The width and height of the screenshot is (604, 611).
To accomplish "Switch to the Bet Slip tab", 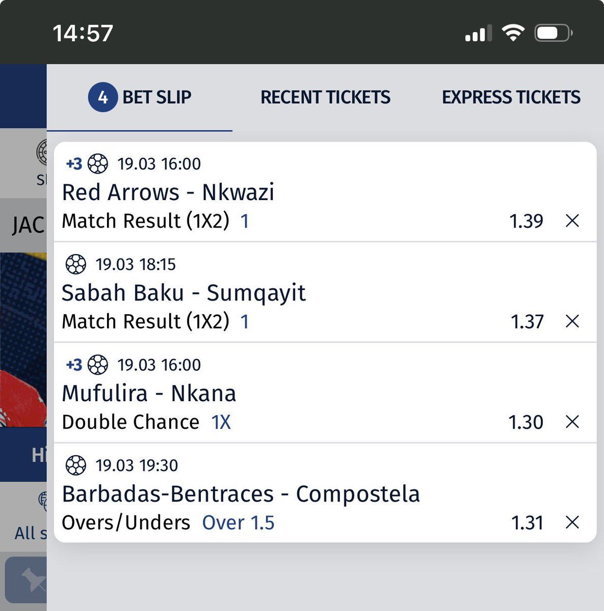I will [140, 97].
